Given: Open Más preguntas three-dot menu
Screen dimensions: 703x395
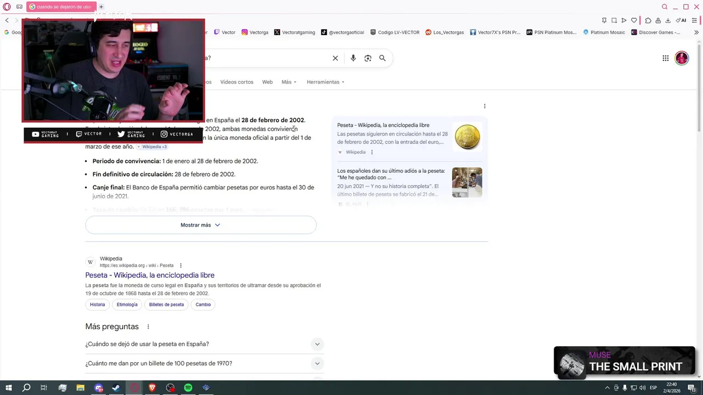Looking at the screenshot, I should coord(148,326).
